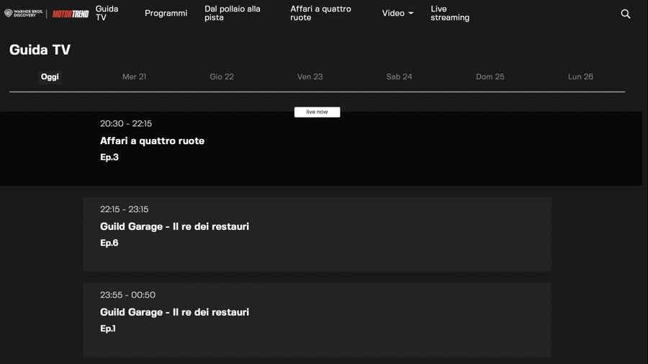Viewport: 648px width, 364px height.
Task: Click the 22:15 - 23:15 time text
Action: coord(124,209)
